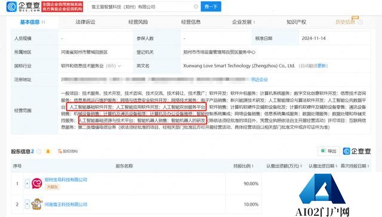Select the 2024-11-14 approval date value

(313, 38)
